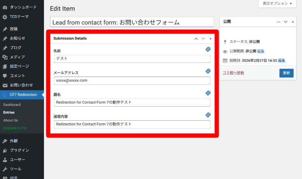Click the メールアドレス input field
This screenshot has width=302, height=179.
pyautogui.click(x=132, y=81)
